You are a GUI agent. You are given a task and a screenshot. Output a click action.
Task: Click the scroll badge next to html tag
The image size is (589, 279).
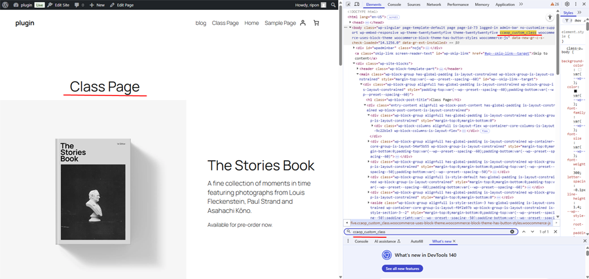pyautogui.click(x=394, y=17)
